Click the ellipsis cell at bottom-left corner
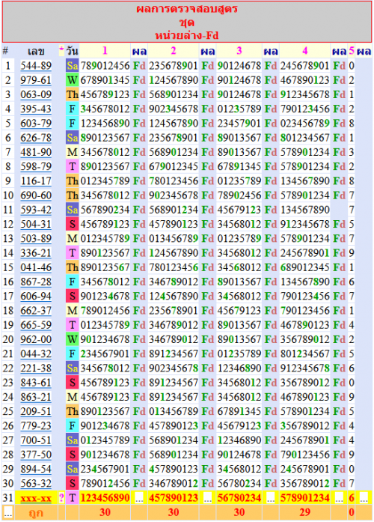The height and width of the screenshot is (522, 374). click(8, 513)
